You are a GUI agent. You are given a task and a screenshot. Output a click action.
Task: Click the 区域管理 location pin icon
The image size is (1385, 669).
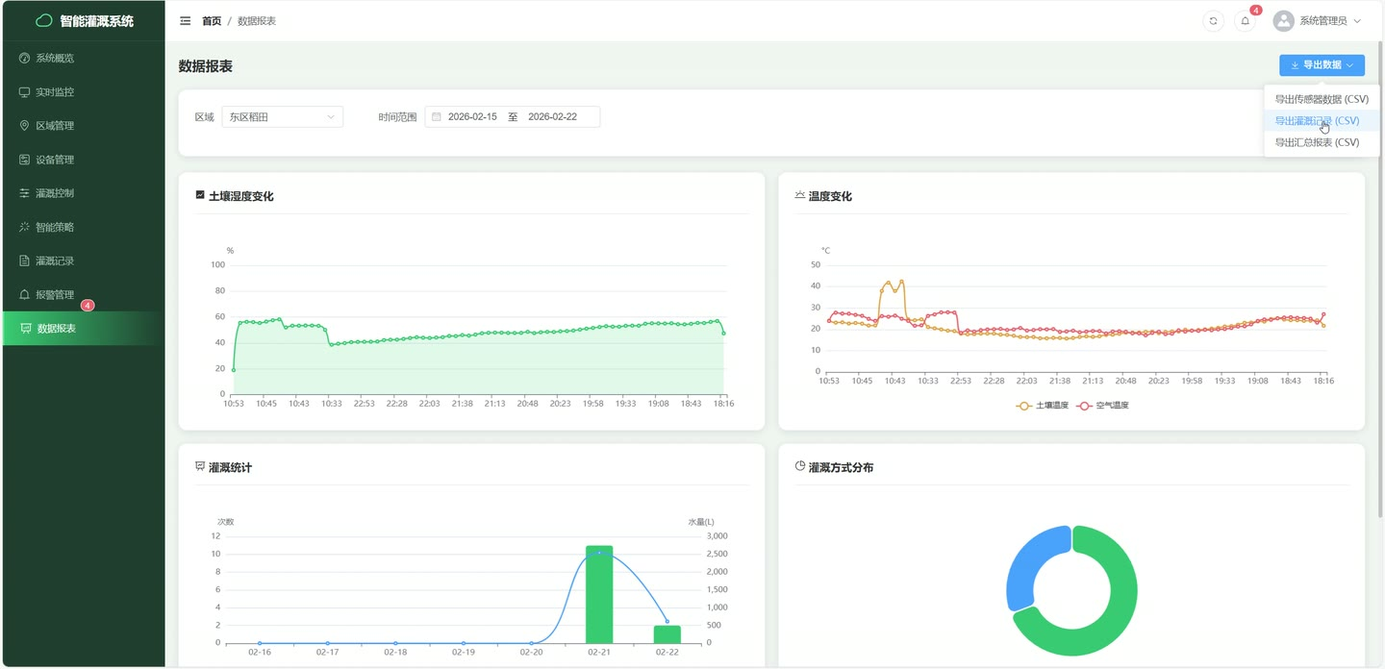tap(25, 126)
